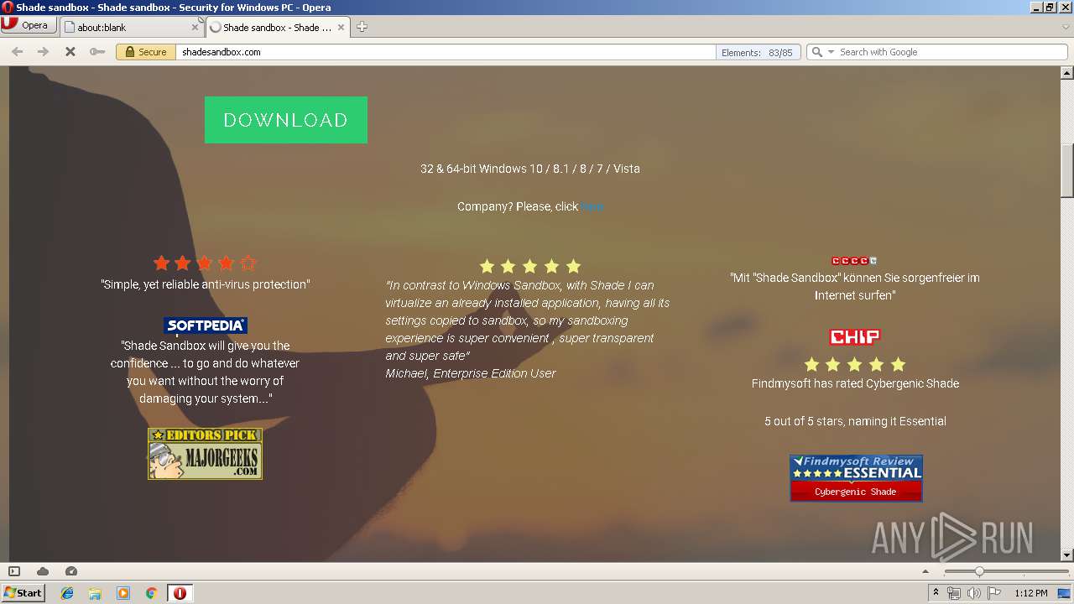Click the Findmysoft Review Essential badge

coord(856,478)
